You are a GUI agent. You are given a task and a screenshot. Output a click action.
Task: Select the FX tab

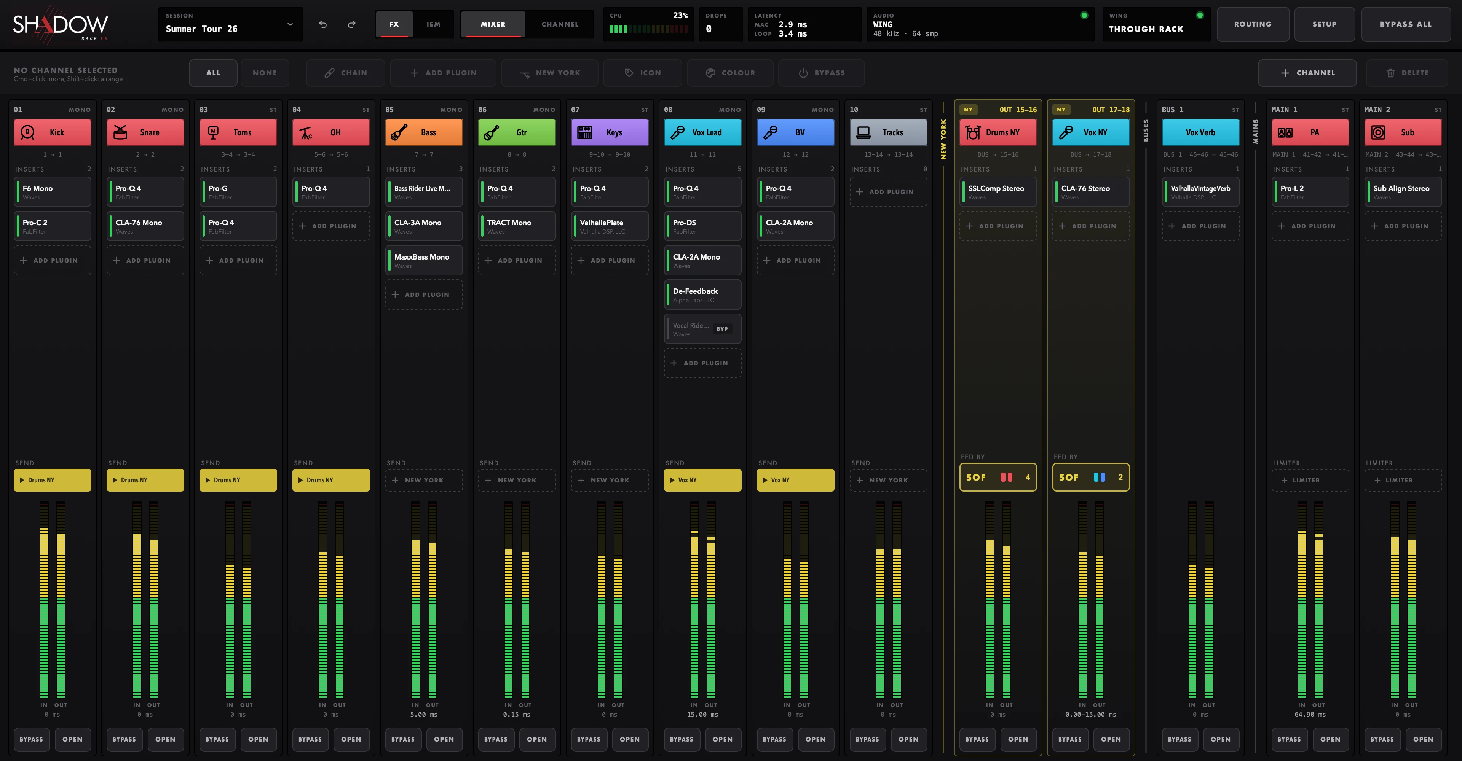394,24
